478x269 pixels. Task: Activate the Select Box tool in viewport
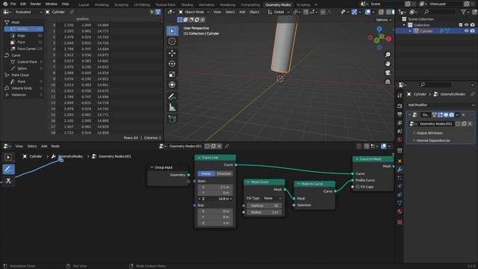pos(172,31)
